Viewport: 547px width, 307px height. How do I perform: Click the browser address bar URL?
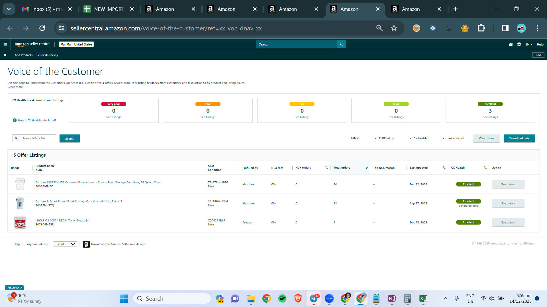[166, 28]
